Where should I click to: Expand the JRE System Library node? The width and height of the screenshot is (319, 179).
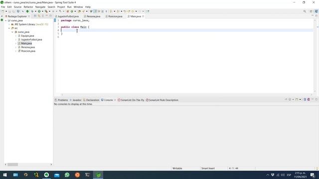coord(9,24)
